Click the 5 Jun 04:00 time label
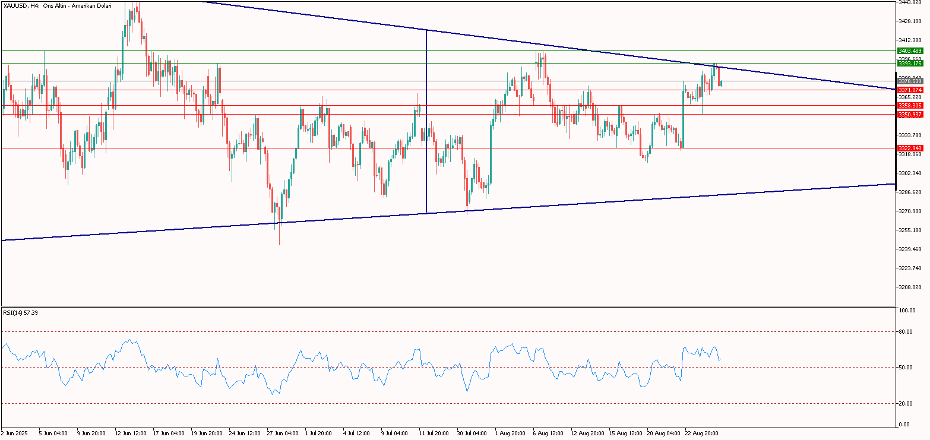Screen dimensions: 930x440 tap(53, 433)
